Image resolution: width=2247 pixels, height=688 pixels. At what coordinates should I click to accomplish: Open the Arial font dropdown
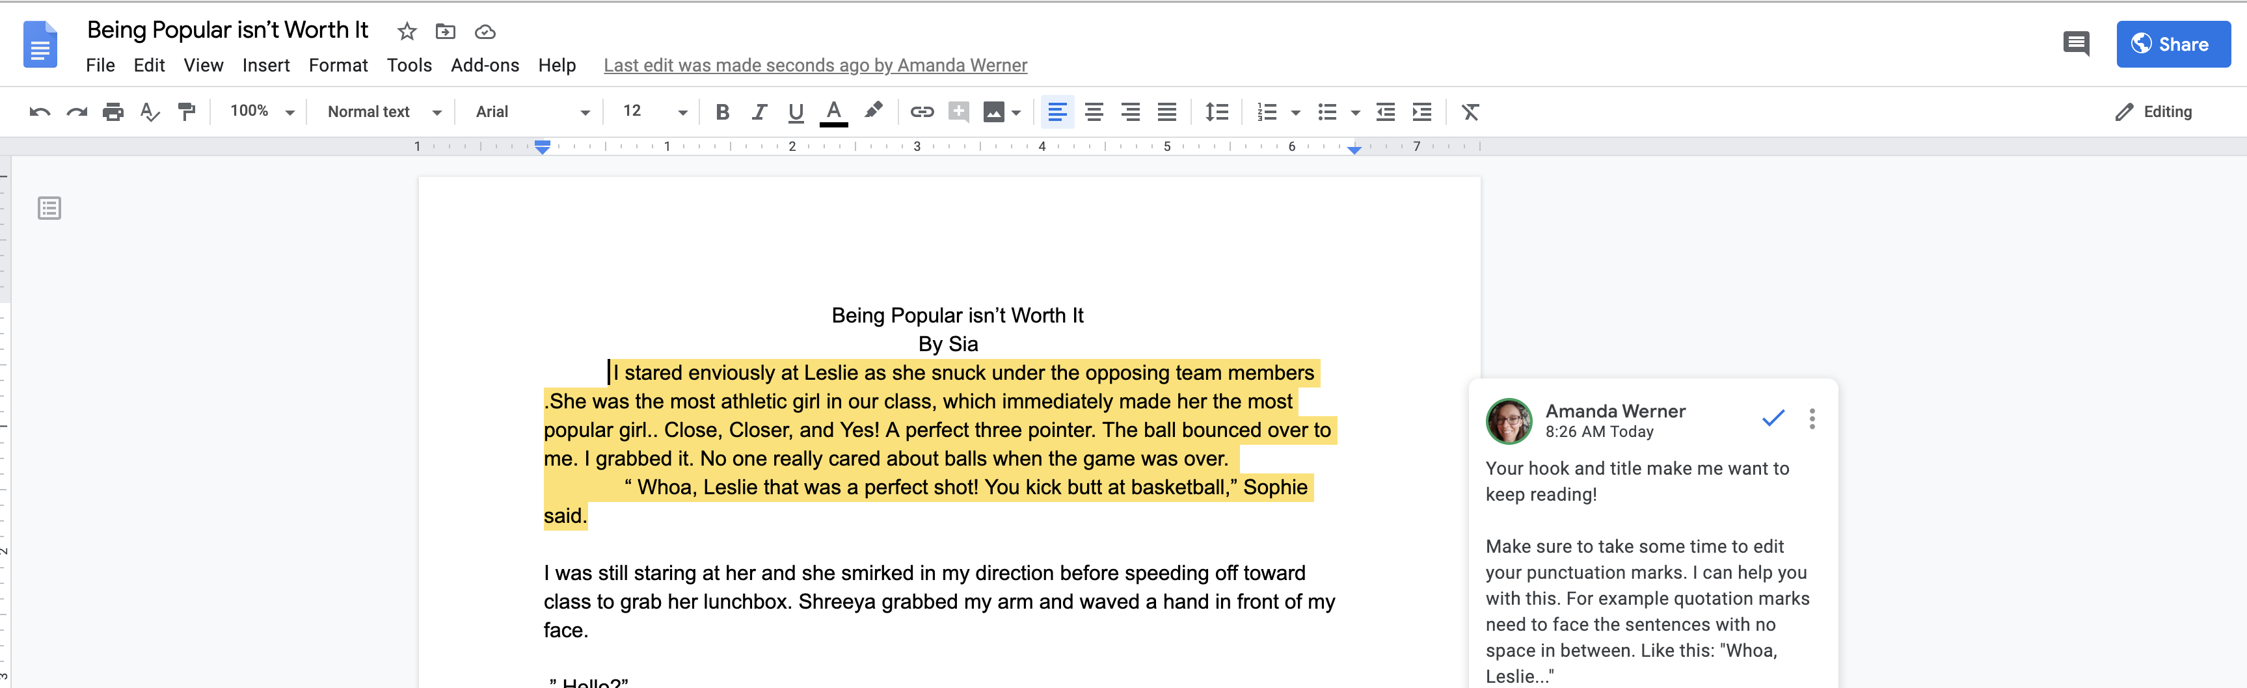[532, 112]
